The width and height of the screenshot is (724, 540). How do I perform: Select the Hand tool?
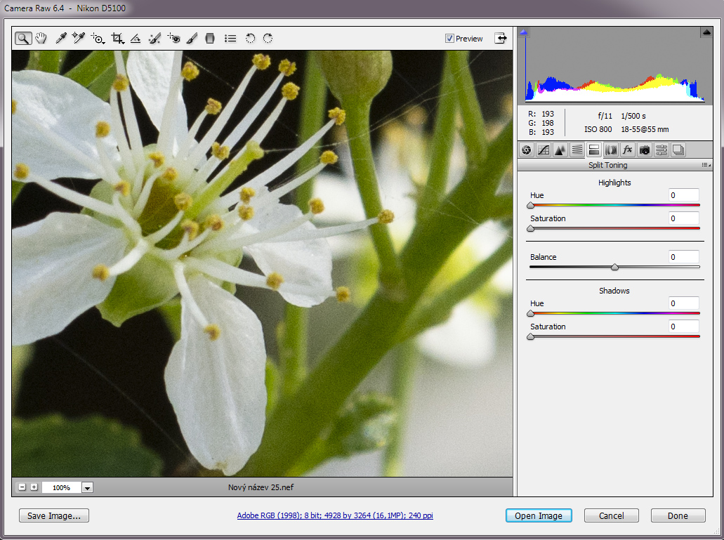click(41, 39)
